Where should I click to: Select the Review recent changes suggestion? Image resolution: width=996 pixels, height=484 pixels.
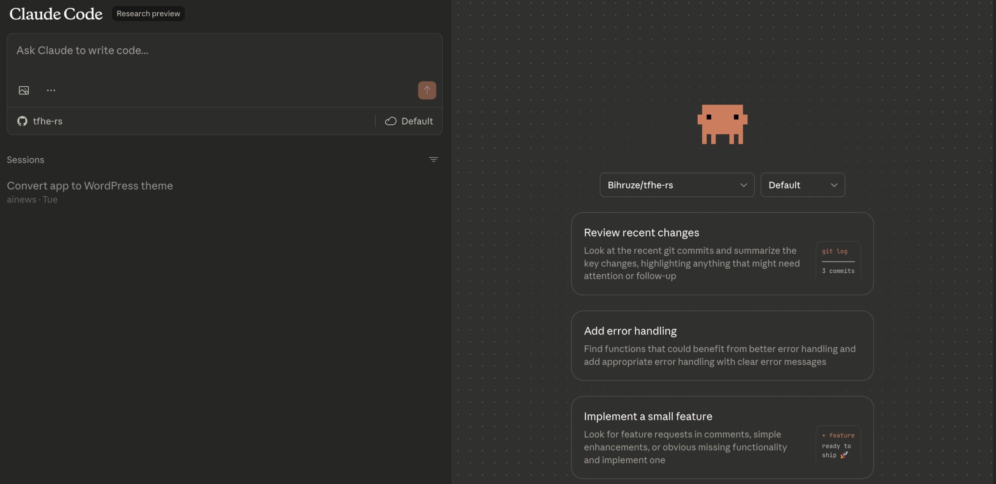[693, 254]
